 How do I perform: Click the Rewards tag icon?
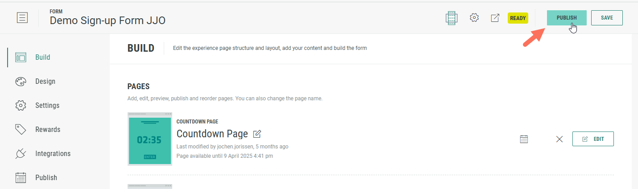pos(21,129)
